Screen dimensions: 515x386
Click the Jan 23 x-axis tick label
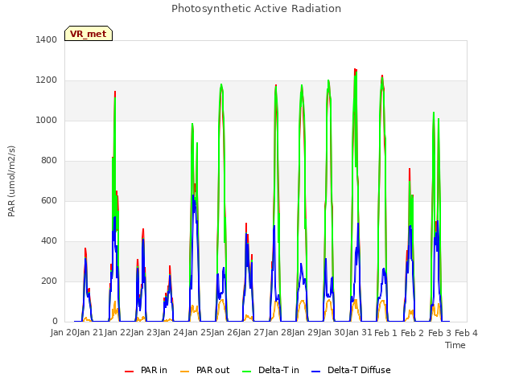point(144,333)
